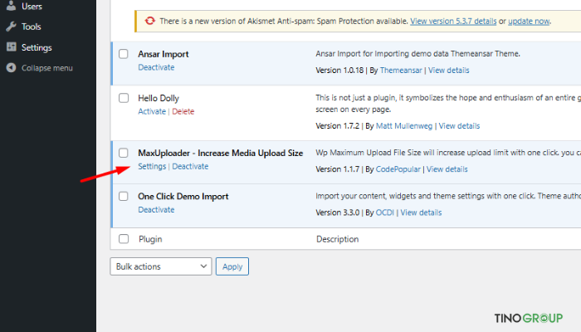Click the Apply button

pos(232,266)
